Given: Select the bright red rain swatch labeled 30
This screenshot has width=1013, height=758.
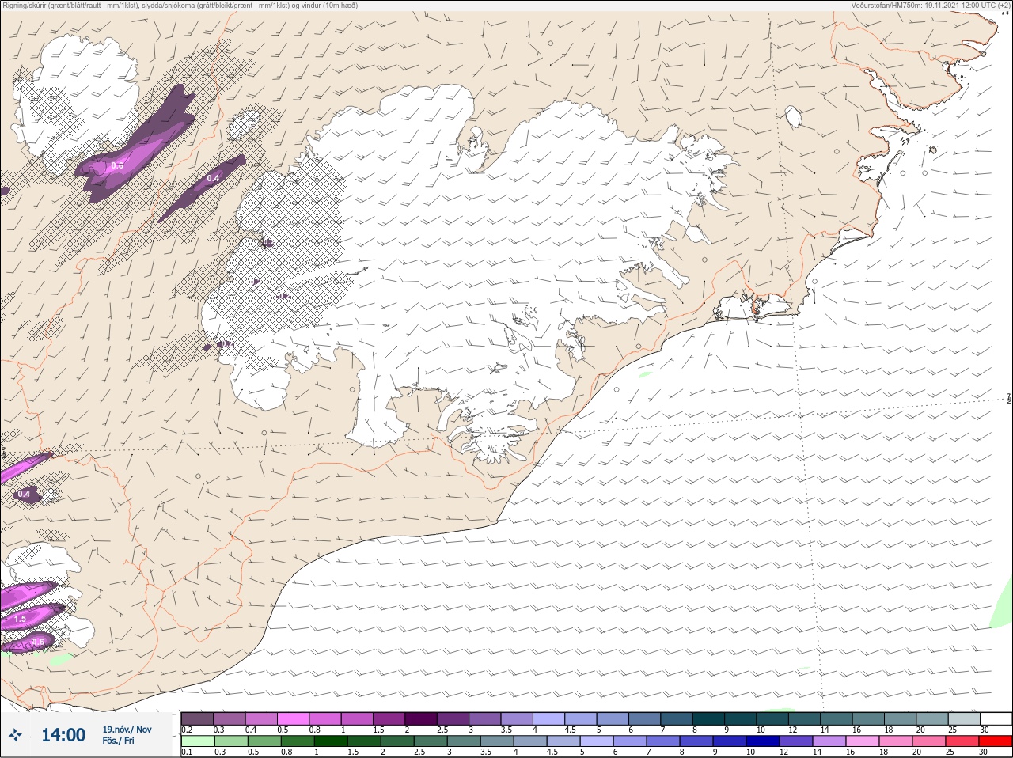Looking at the screenshot, I should tap(996, 741).
